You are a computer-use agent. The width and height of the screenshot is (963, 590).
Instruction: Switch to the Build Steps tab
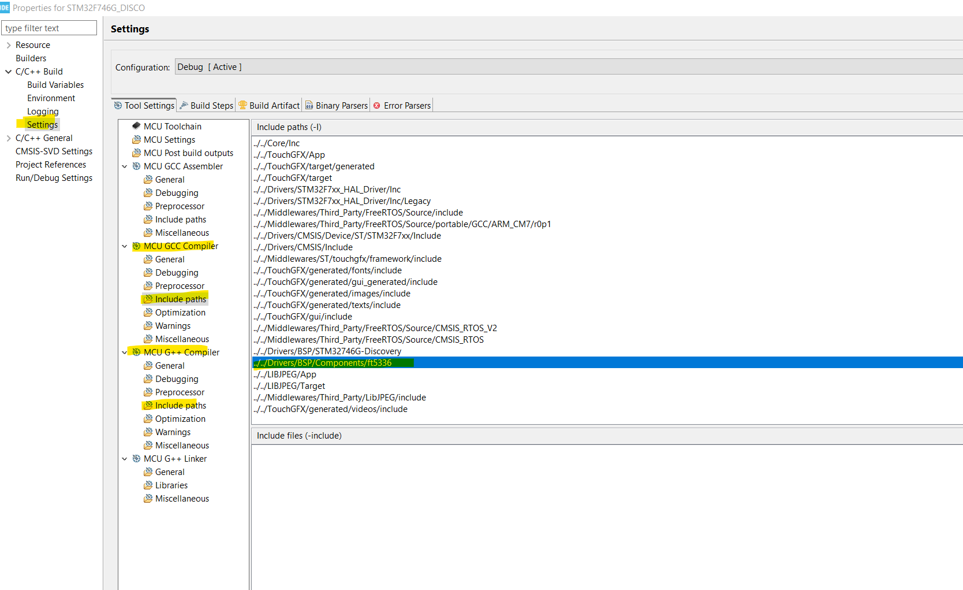coord(206,105)
